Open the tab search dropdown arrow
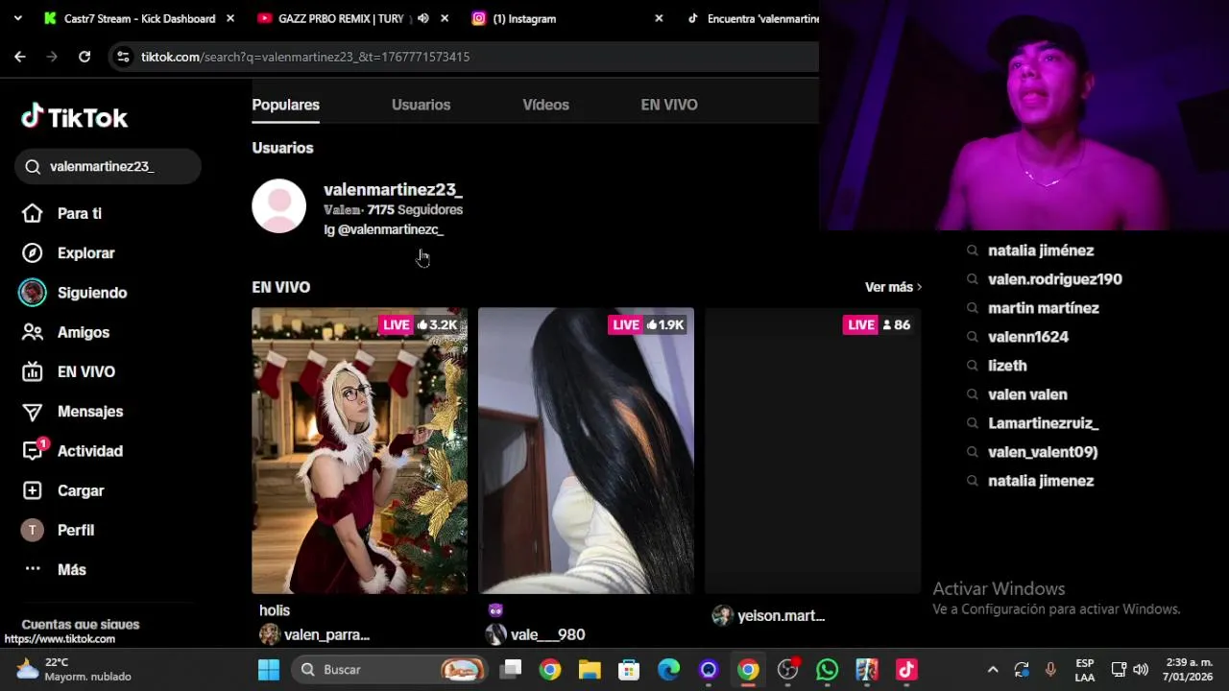1229x691 pixels. [x=17, y=18]
